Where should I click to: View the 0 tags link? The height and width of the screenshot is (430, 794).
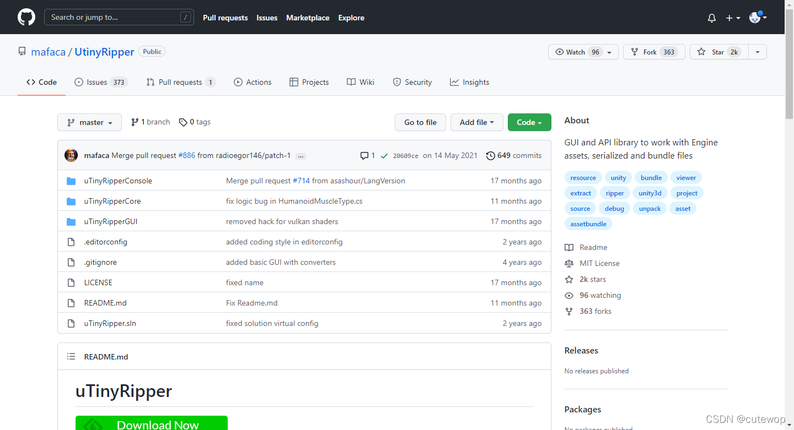pyautogui.click(x=195, y=122)
